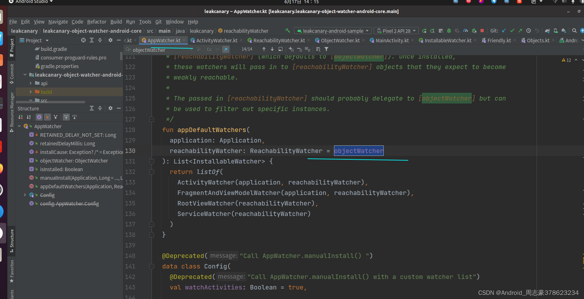Open the Build menu
584x299 pixels.
tap(116, 22)
